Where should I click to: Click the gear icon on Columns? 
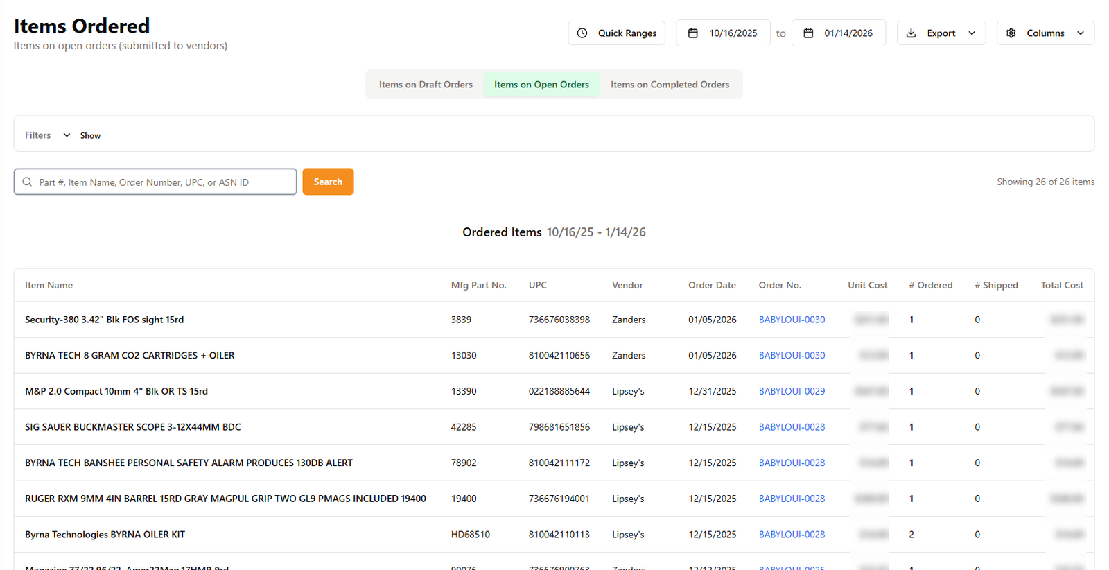pos(1011,33)
